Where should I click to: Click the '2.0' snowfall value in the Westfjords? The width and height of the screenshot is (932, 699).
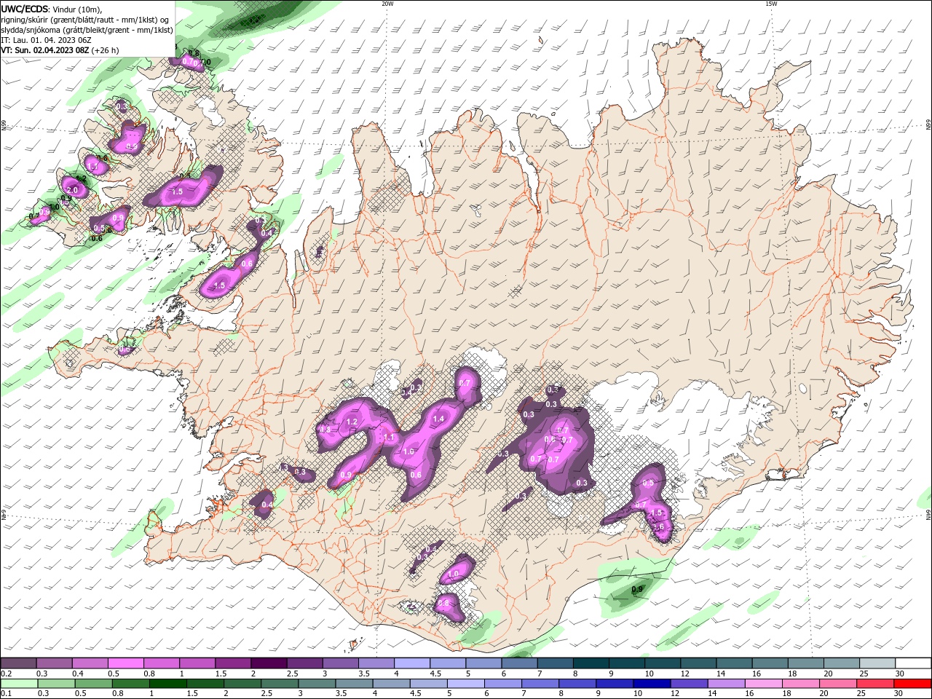[x=72, y=189]
